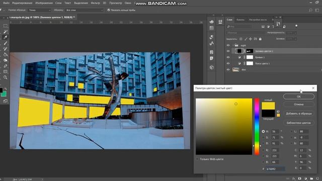Open the 3D cube panel icon
The height and width of the screenshot is (181, 322).
pos(211,67)
